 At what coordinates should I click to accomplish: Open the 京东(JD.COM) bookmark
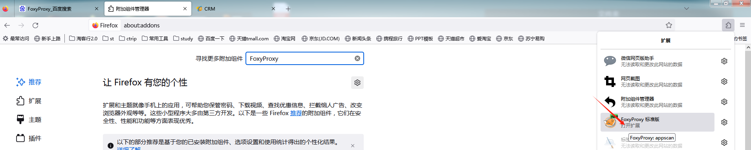(321, 38)
